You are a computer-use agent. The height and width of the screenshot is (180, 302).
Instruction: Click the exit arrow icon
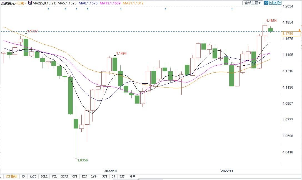pyautogui.click(x=279, y=3)
